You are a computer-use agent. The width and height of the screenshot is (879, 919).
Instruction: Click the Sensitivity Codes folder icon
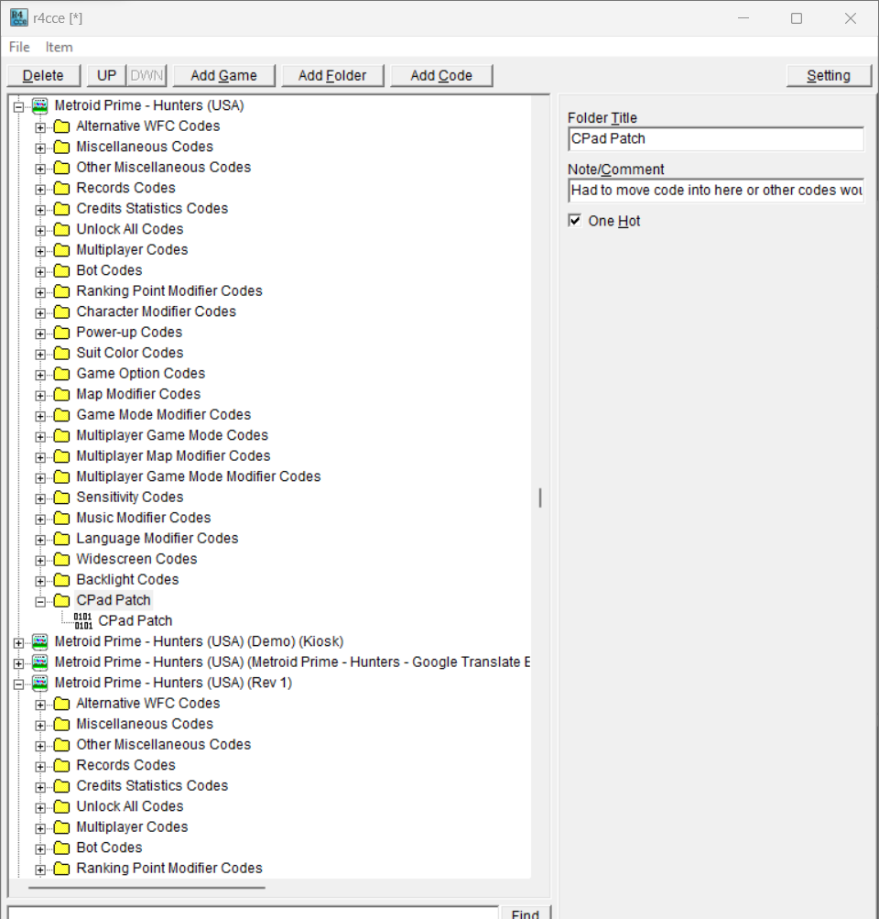point(61,498)
